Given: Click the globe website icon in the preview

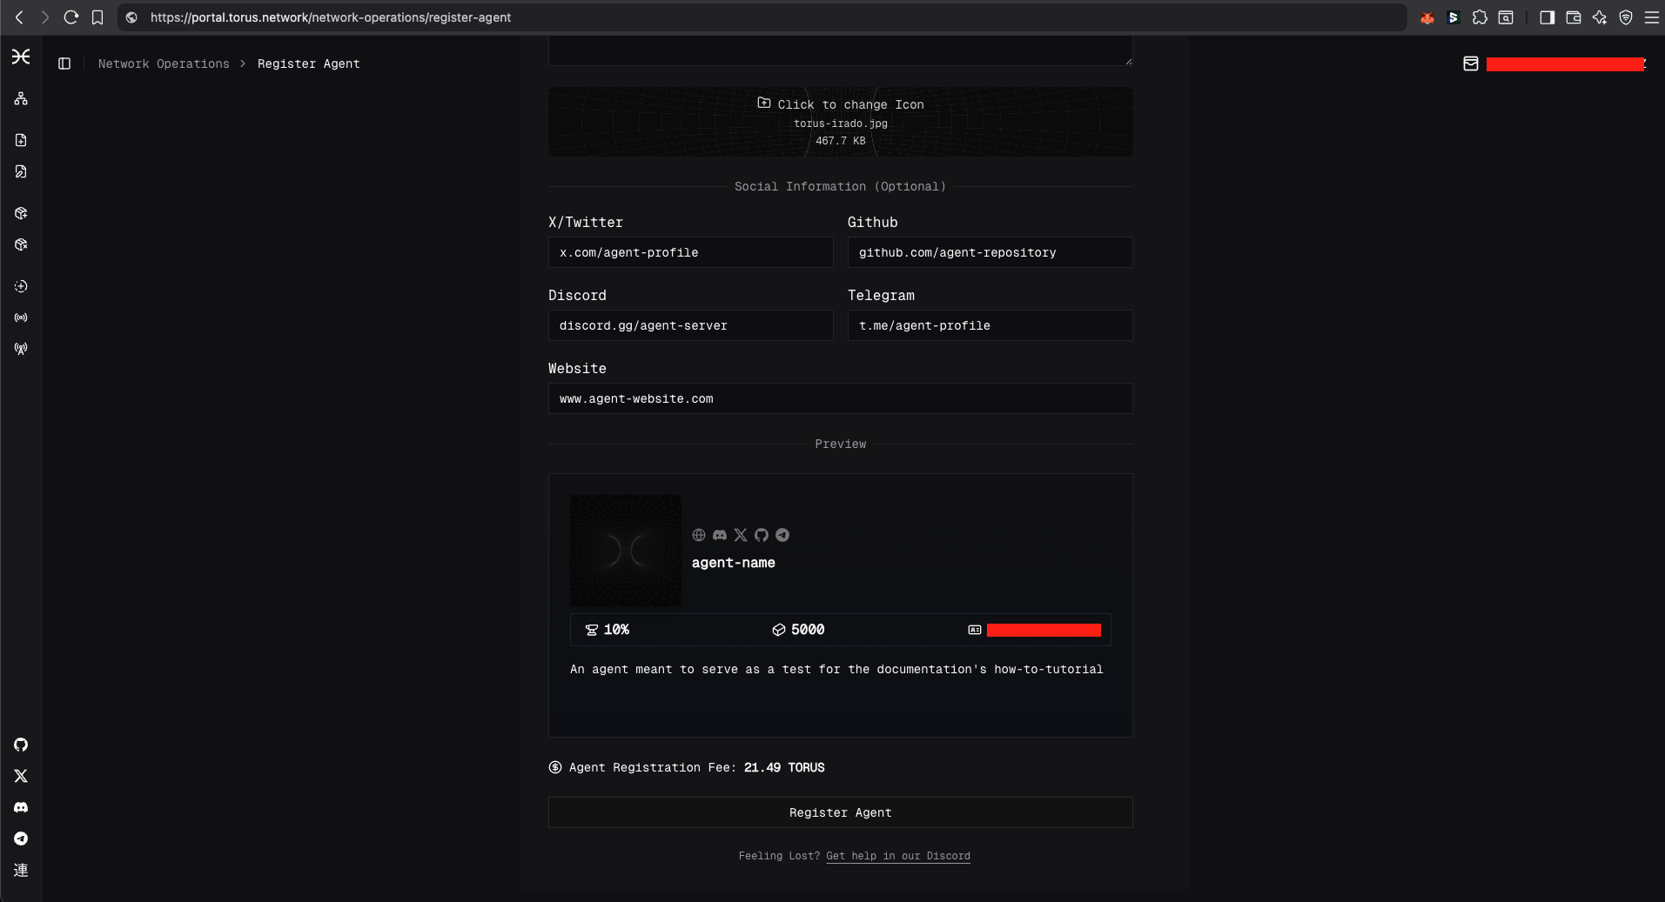Looking at the screenshot, I should (699, 535).
